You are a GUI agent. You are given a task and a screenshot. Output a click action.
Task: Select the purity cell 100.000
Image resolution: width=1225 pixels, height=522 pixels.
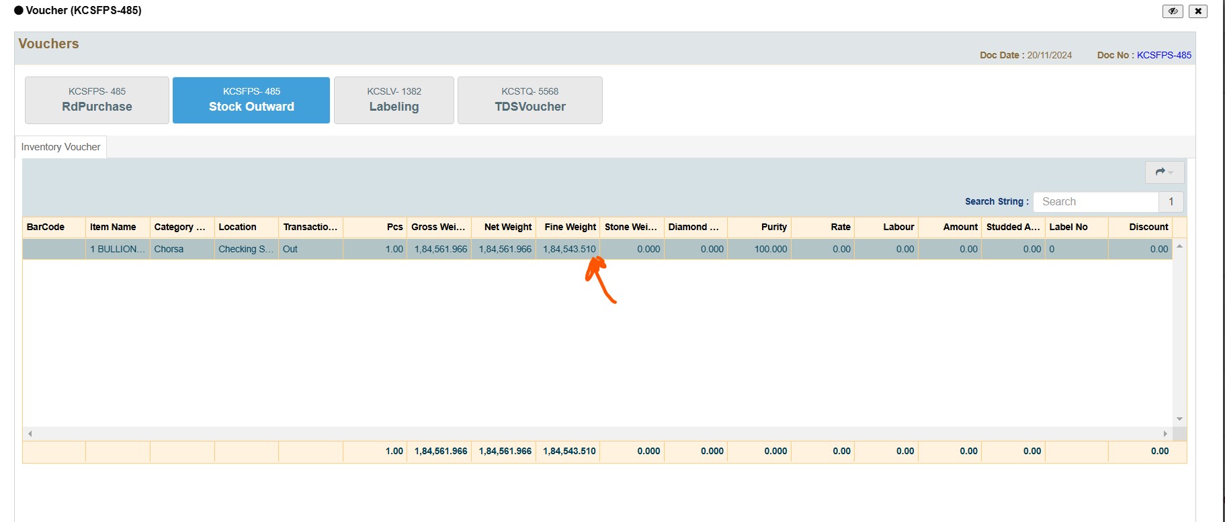759,249
